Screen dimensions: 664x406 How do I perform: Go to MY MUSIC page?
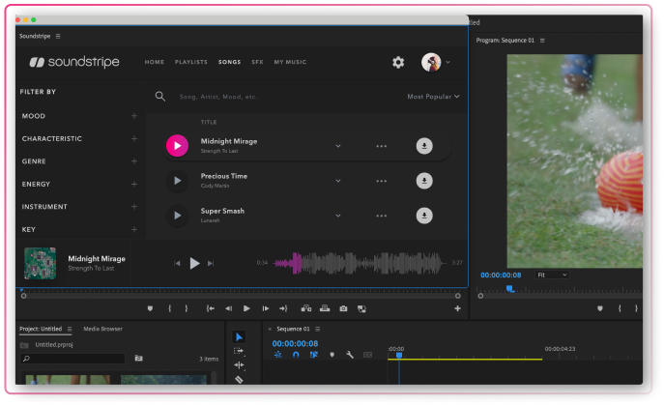pos(290,62)
